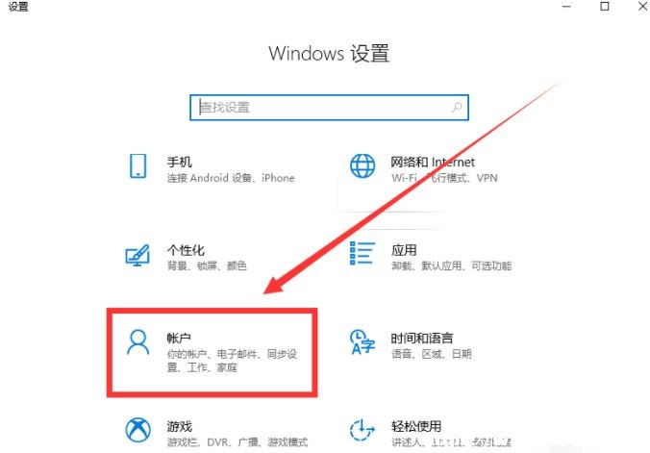Open the 应用 apps list icon
Viewport: 650px width, 453px height.
click(362, 254)
